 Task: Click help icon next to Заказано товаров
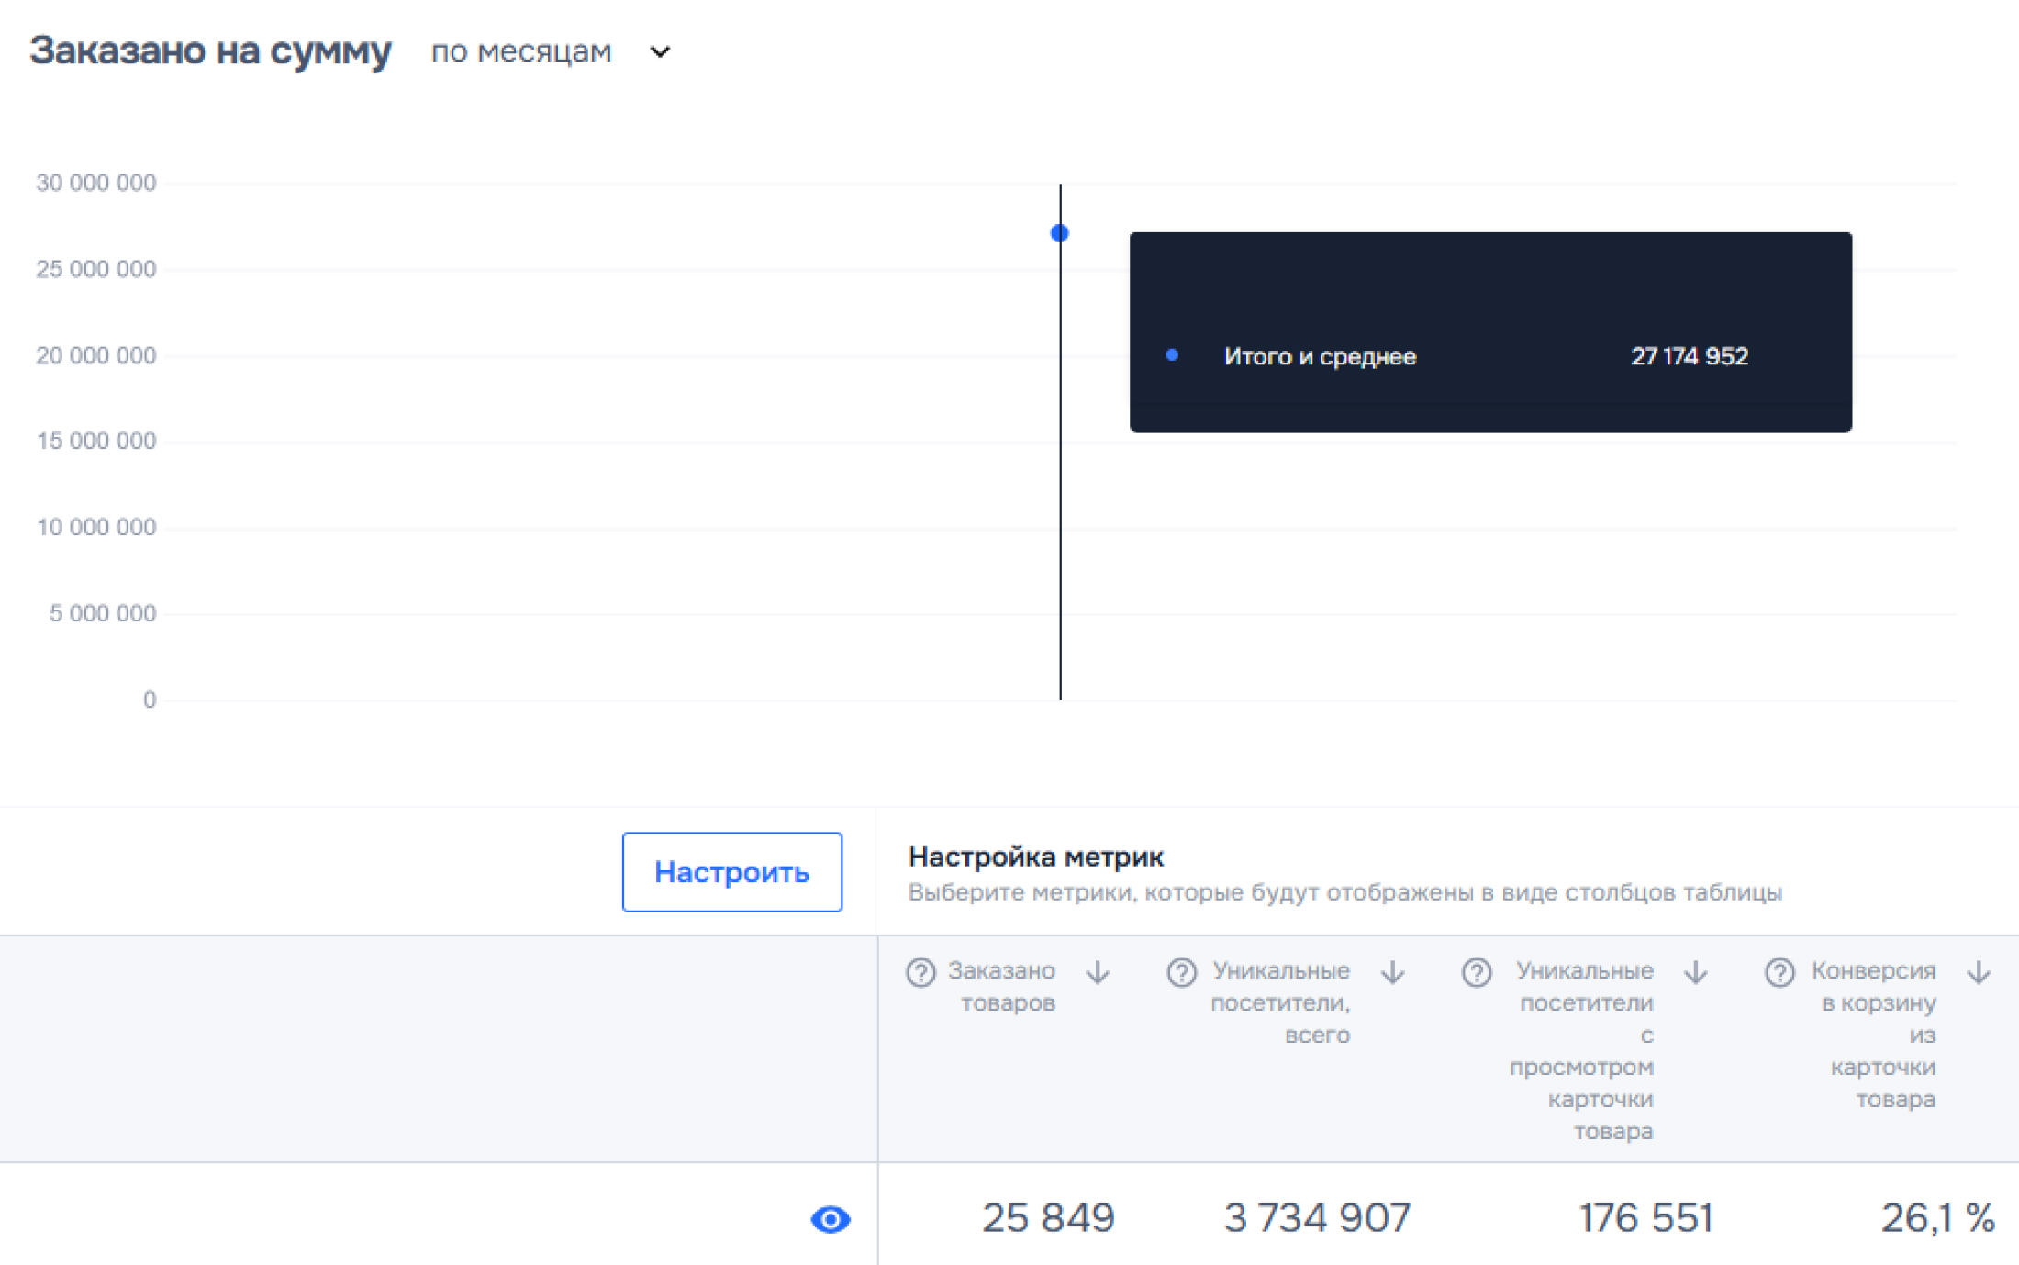click(x=920, y=972)
